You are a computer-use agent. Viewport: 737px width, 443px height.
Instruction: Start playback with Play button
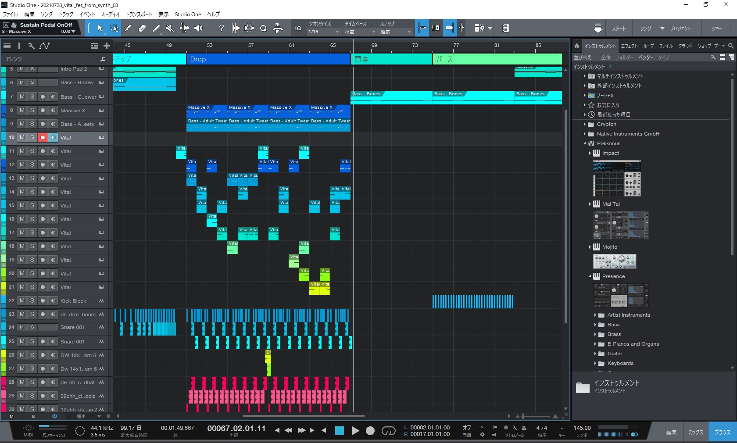click(355, 431)
